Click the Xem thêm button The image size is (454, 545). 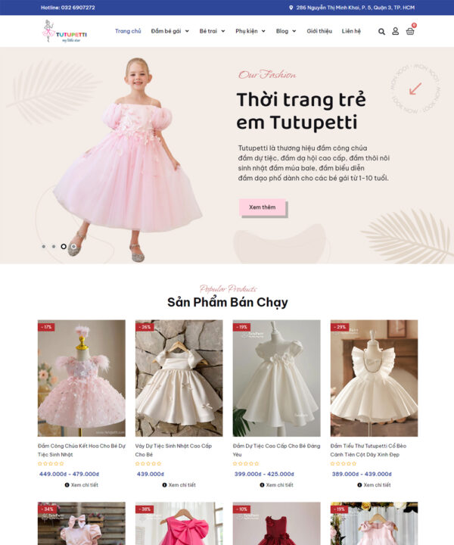[x=263, y=207]
